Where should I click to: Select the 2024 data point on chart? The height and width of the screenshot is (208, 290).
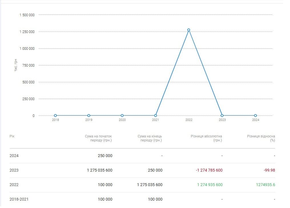pos(255,116)
